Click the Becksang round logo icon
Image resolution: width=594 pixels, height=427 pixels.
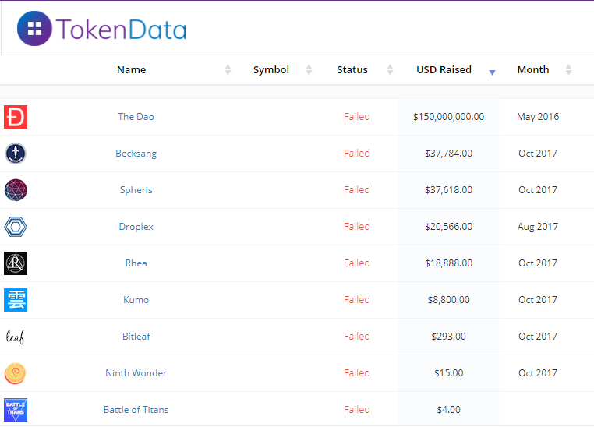(16, 154)
